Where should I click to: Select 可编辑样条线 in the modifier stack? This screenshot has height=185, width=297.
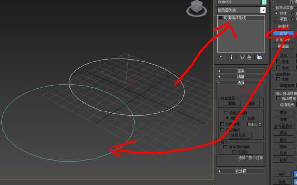[x=235, y=18]
